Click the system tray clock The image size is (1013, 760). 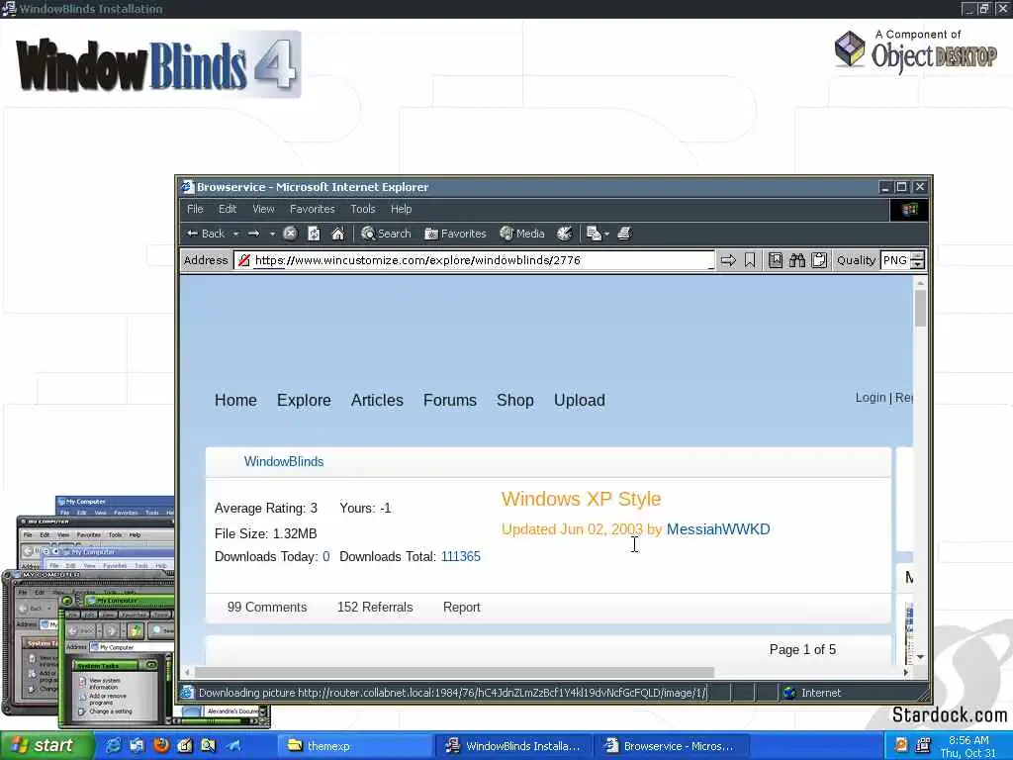coord(968,746)
